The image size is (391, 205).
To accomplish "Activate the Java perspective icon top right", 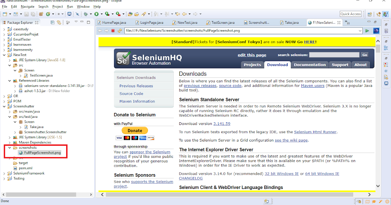I will pos(386,14).
